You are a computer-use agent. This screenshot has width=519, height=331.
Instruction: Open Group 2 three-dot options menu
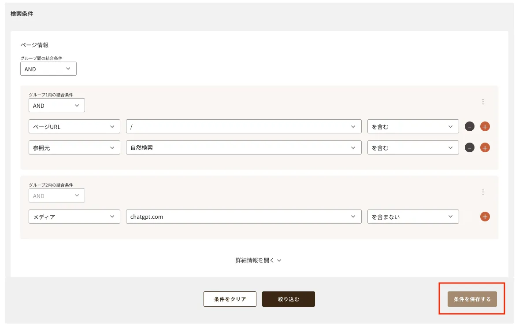point(483,192)
